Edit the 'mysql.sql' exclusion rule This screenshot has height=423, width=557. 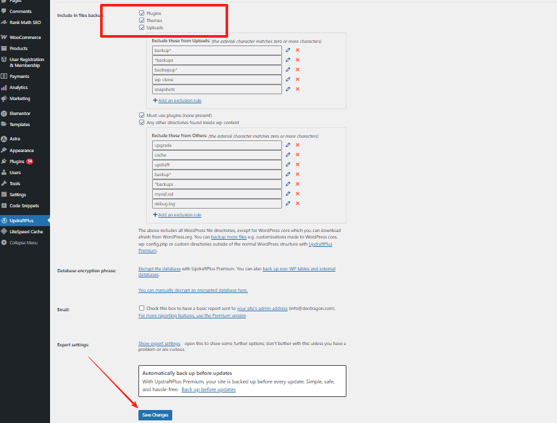coord(288,194)
